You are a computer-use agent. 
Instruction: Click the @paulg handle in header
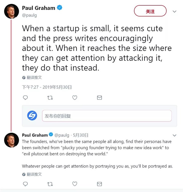pyautogui.click(x=29, y=15)
